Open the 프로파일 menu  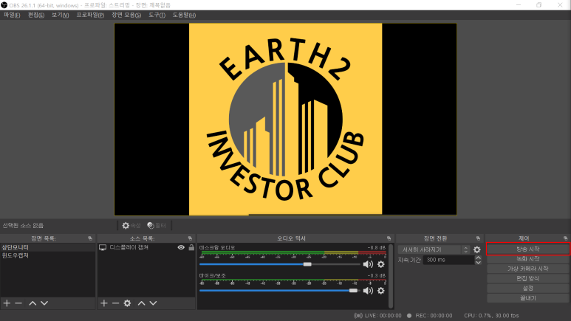click(90, 15)
